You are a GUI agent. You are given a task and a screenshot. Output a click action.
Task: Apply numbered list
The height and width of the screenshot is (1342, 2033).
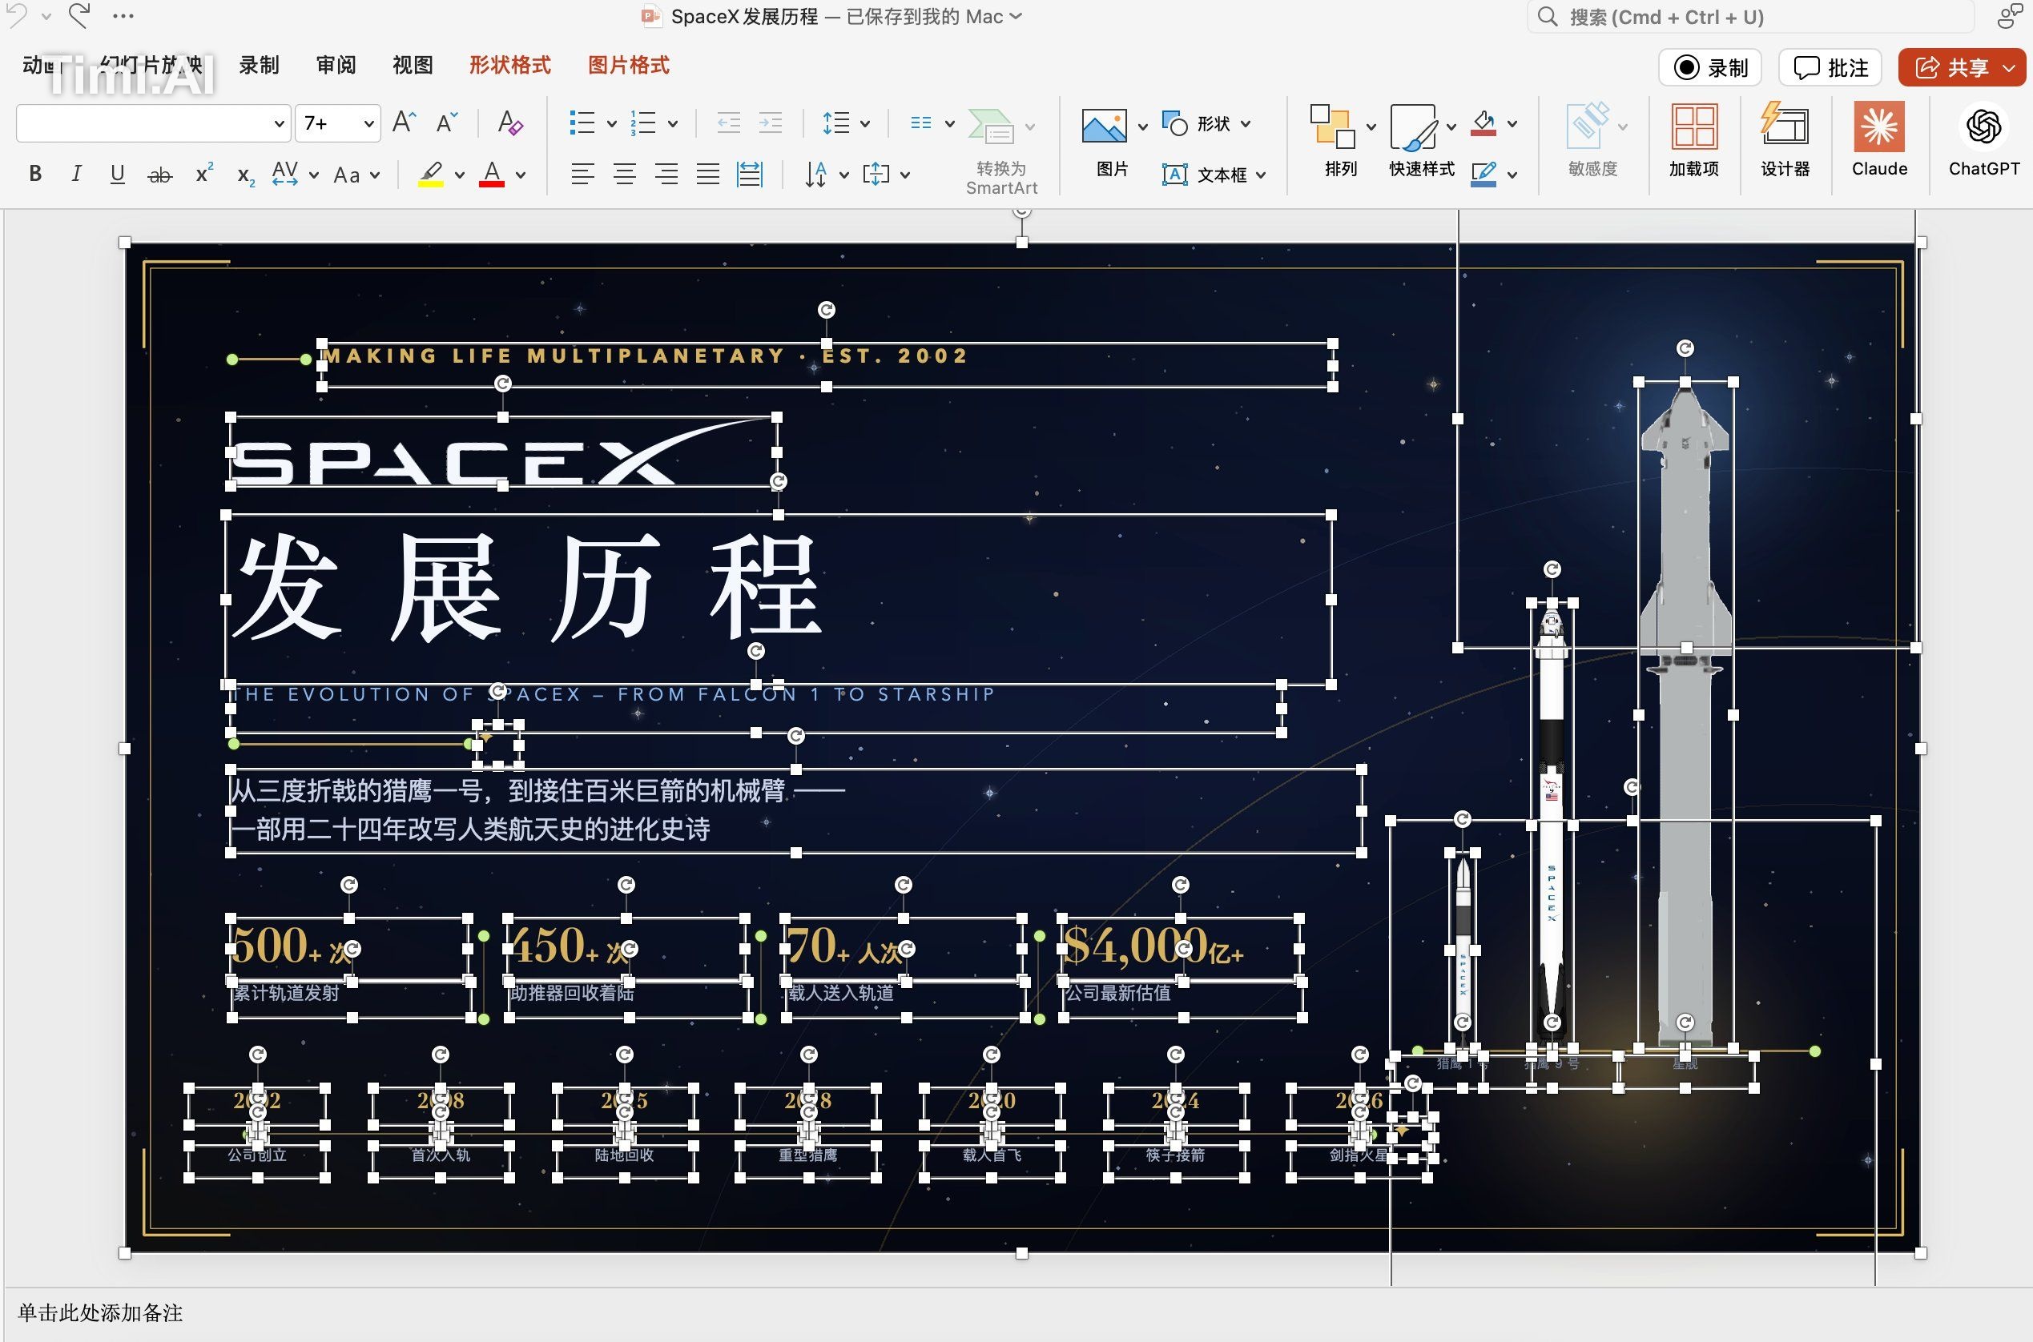pos(644,123)
